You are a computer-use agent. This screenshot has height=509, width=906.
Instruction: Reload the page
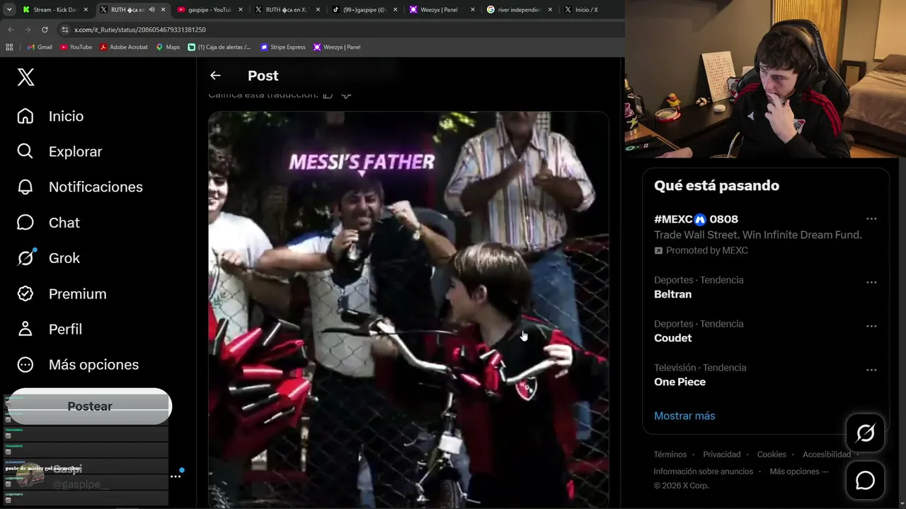pos(45,30)
